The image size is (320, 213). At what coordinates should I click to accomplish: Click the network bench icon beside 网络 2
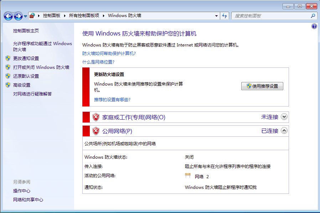click(x=188, y=175)
